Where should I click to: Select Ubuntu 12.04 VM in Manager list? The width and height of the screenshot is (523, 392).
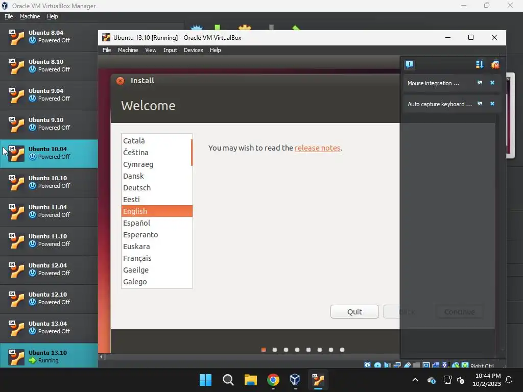click(x=49, y=269)
